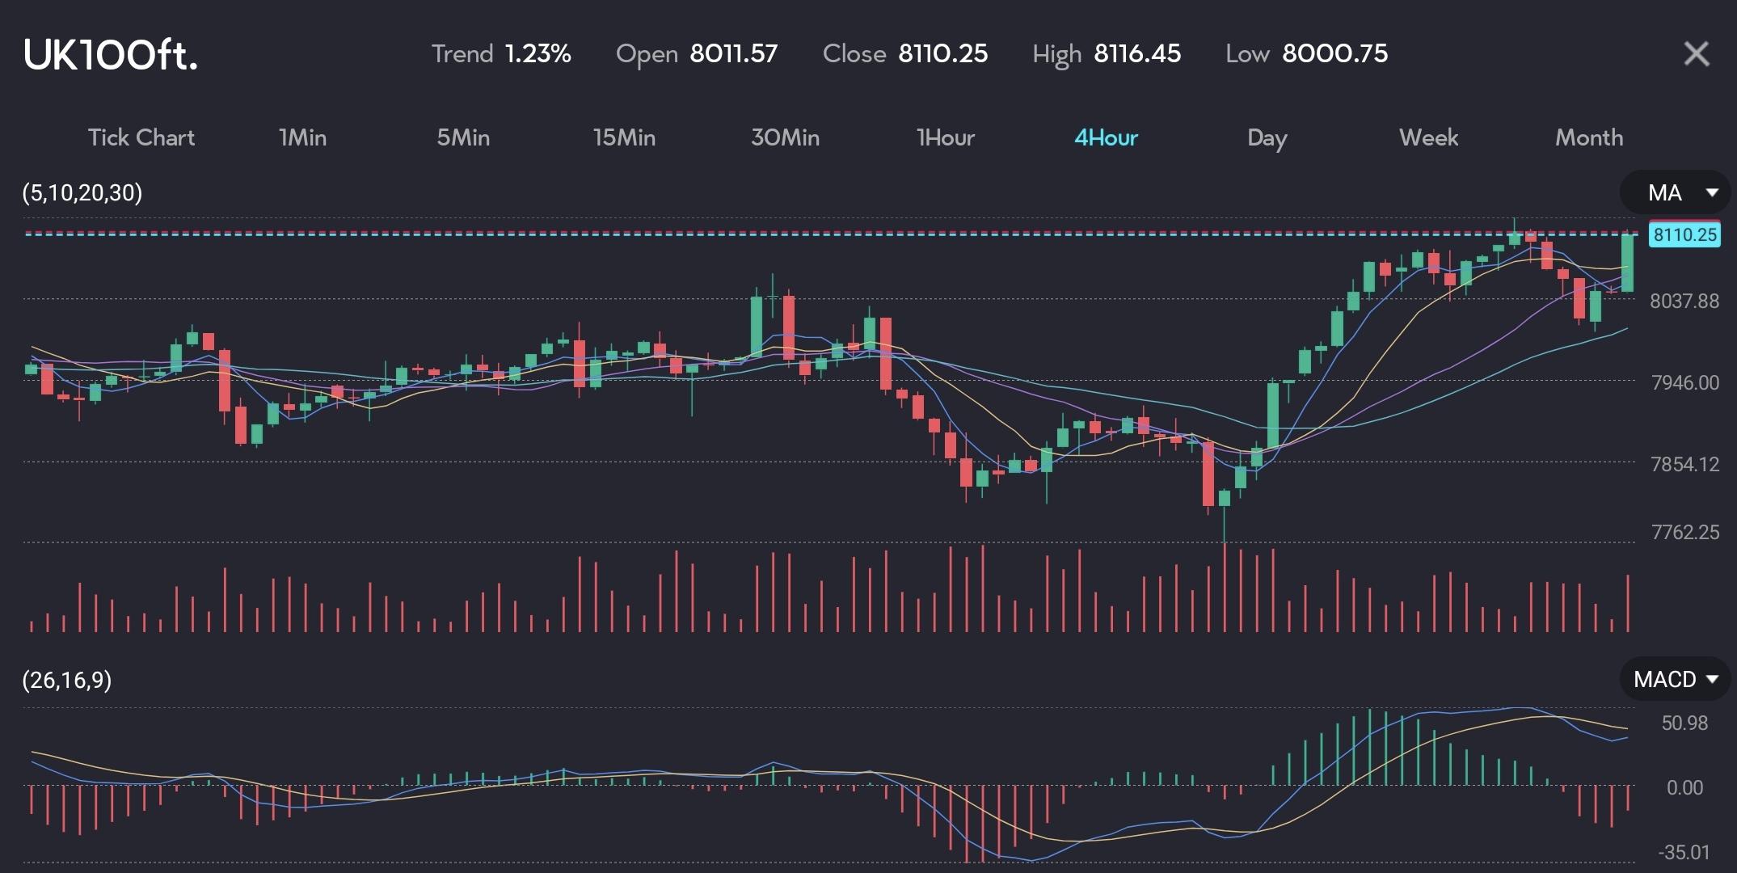Image resolution: width=1737 pixels, height=873 pixels.
Task: Click the UK100ft. symbol title
Action: coord(111,54)
